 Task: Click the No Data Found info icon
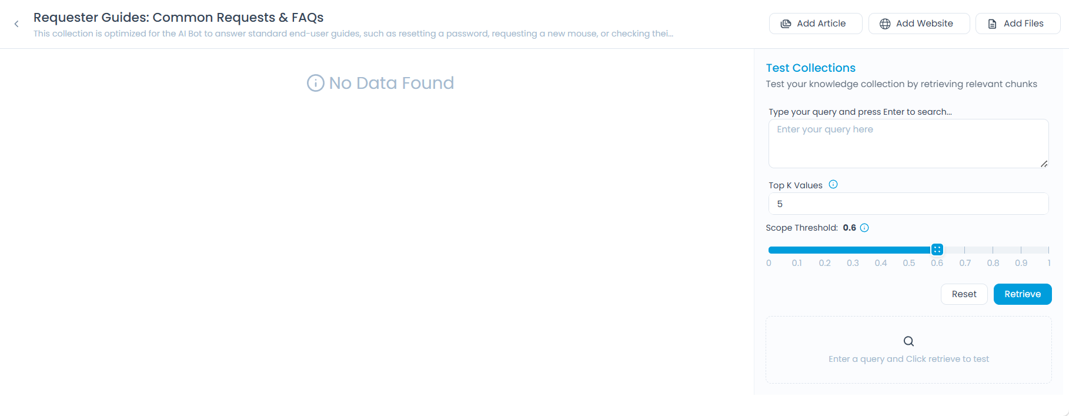pyautogui.click(x=315, y=83)
